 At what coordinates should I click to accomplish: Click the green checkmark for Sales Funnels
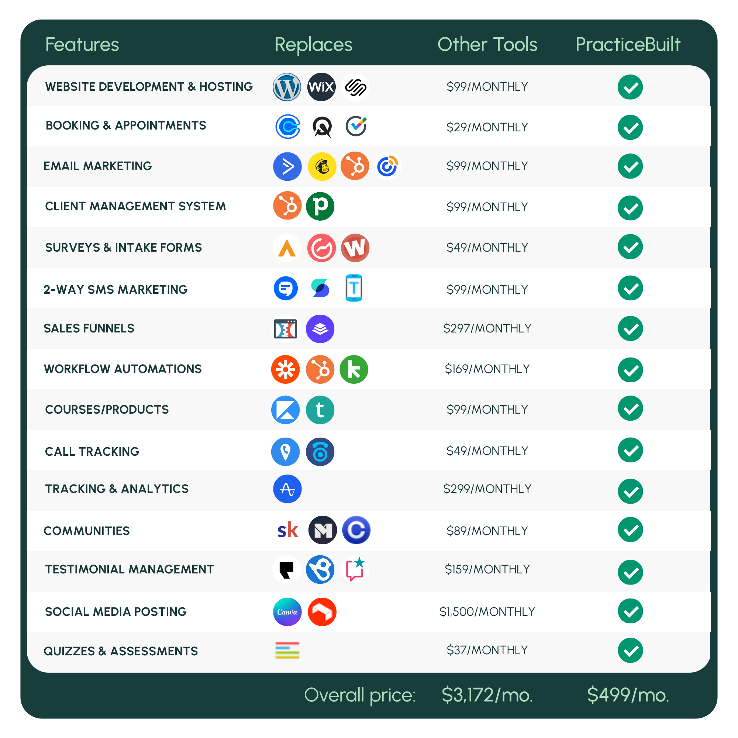pos(630,328)
